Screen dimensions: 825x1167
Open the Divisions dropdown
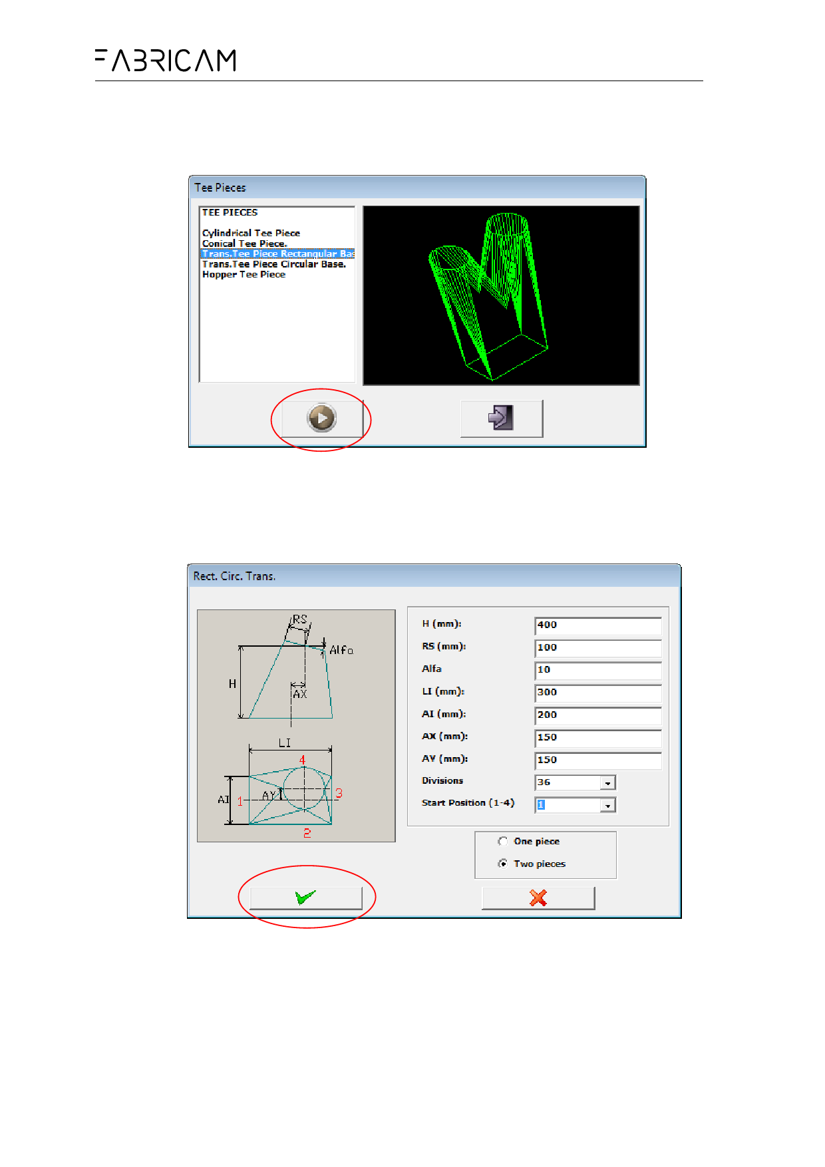tap(607, 783)
